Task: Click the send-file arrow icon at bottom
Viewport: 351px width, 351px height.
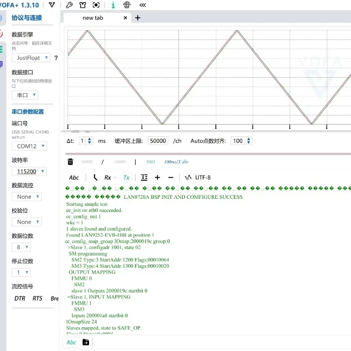Action: pos(86,342)
